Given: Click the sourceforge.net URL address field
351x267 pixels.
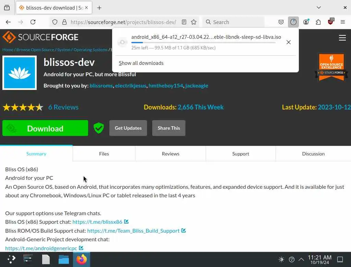Looking at the screenshot, I should coord(123,22).
